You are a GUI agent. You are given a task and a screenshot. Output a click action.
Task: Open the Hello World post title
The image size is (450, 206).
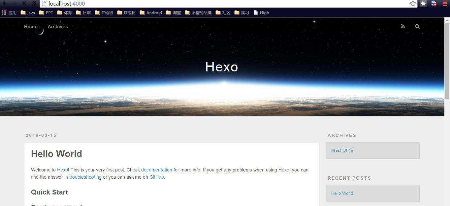click(56, 154)
